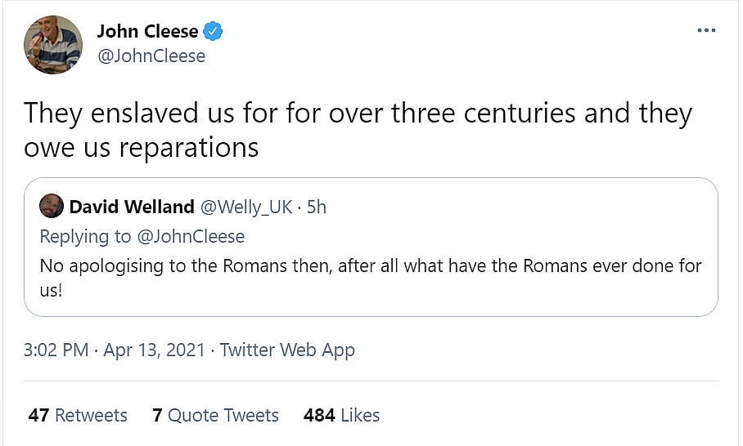View the 47 Retweets list
This screenshot has width=743, height=446.
pyautogui.click(x=78, y=415)
